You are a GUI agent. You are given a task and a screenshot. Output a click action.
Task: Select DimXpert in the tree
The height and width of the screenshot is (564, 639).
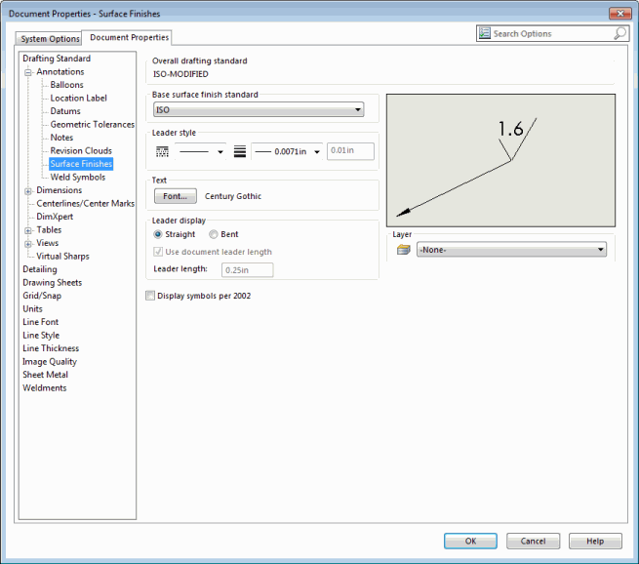point(55,217)
